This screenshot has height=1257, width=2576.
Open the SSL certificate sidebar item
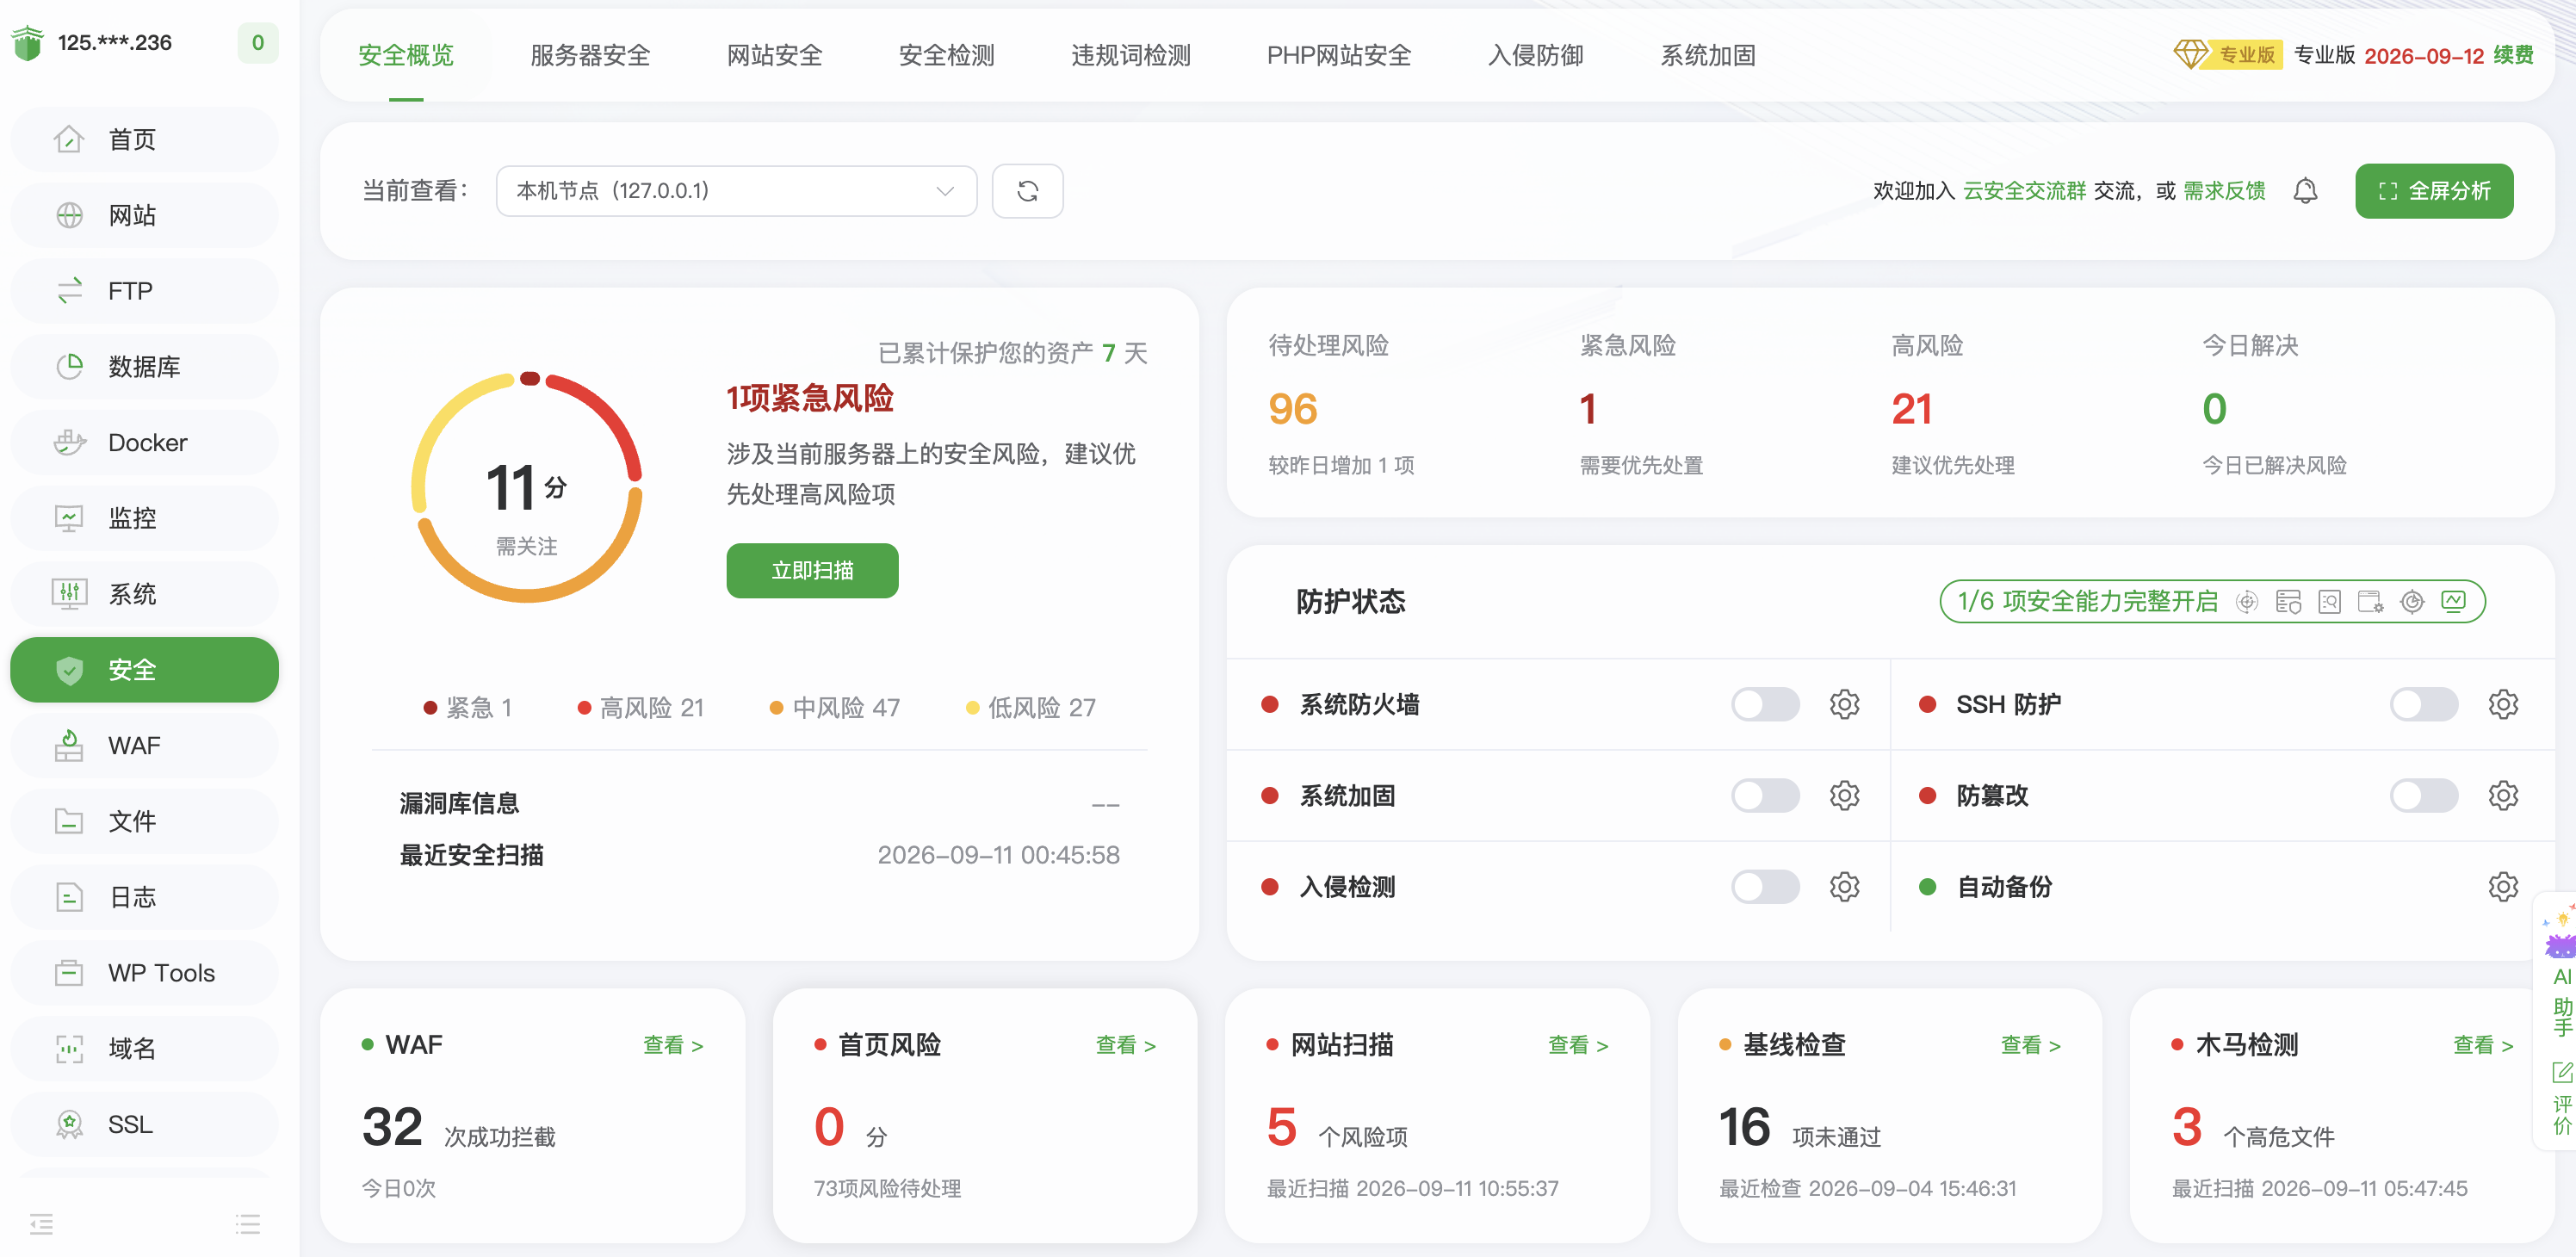click(x=144, y=1124)
